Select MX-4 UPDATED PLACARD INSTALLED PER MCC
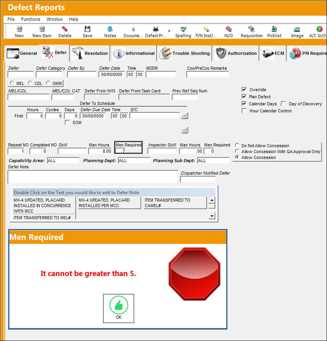The image size is (327, 341). pos(109,203)
